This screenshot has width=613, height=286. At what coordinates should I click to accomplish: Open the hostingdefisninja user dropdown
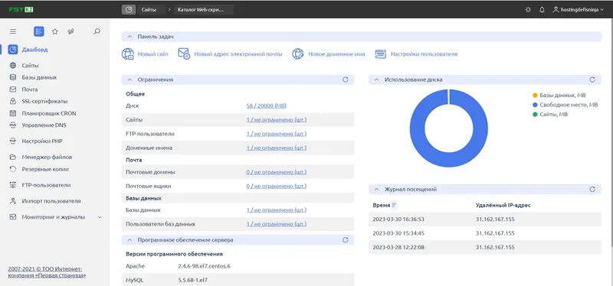pyautogui.click(x=579, y=10)
